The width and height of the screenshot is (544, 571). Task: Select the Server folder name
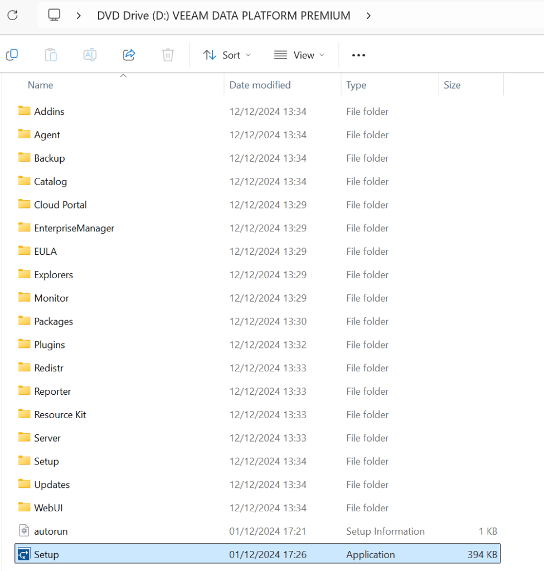47,438
